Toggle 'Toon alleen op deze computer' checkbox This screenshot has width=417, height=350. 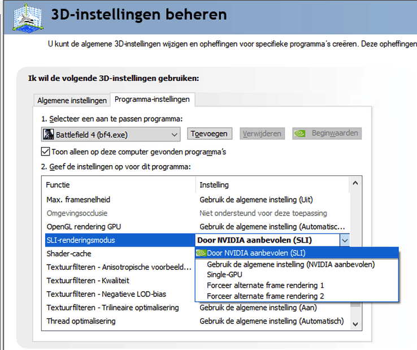(x=46, y=152)
